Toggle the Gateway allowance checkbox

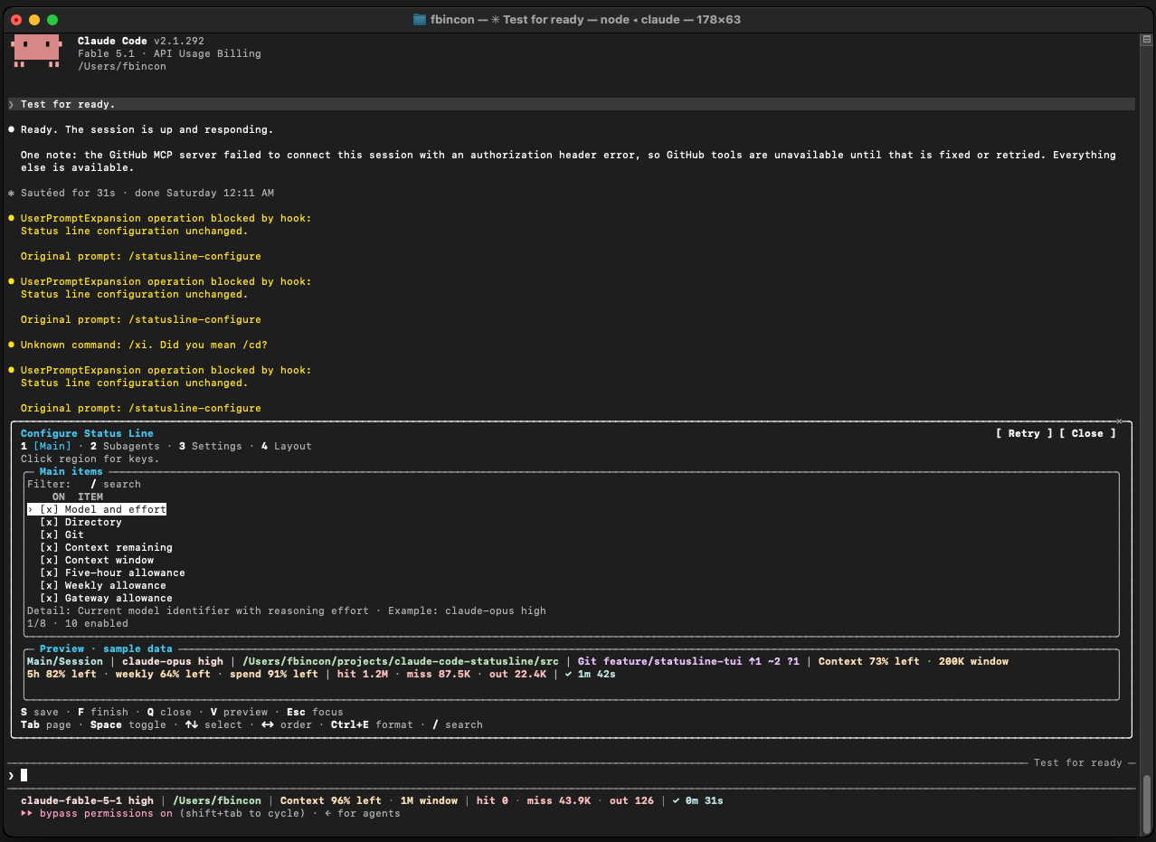(49, 598)
